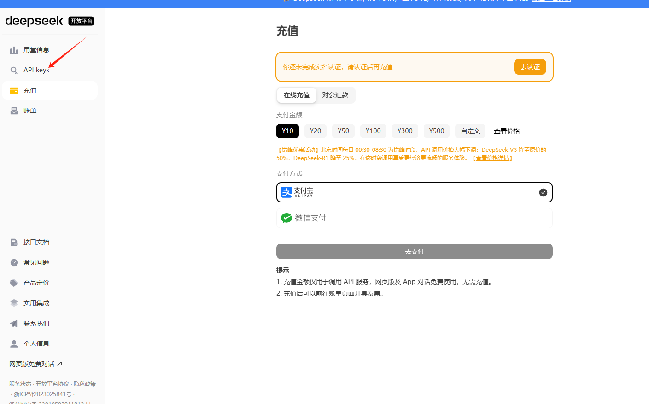This screenshot has width=649, height=404.
Task: Switch to the 对公汇款 tab
Action: [335, 95]
